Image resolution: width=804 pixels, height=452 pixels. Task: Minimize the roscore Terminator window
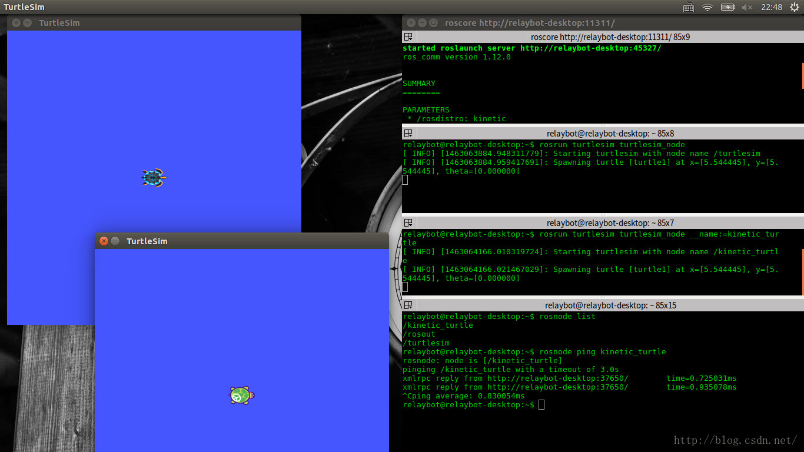tap(422, 22)
